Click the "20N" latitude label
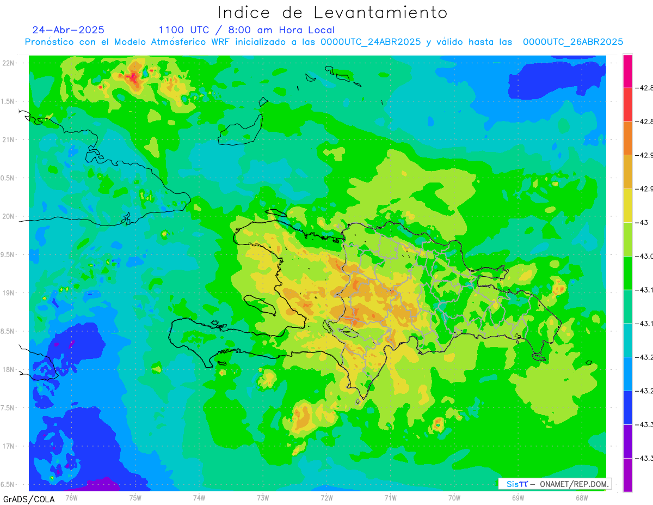This screenshot has width=653, height=505. point(9,216)
